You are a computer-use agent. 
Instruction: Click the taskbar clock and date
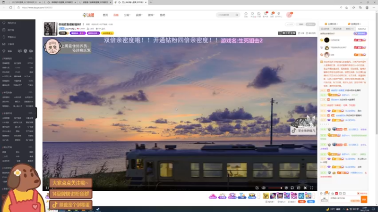coord(365,209)
